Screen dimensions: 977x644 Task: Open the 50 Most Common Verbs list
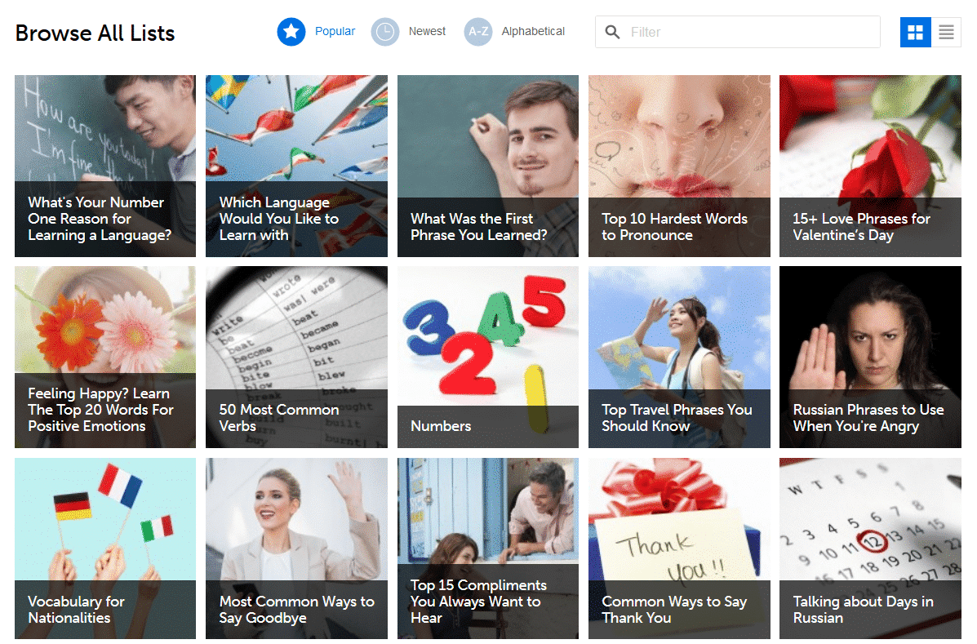[296, 357]
